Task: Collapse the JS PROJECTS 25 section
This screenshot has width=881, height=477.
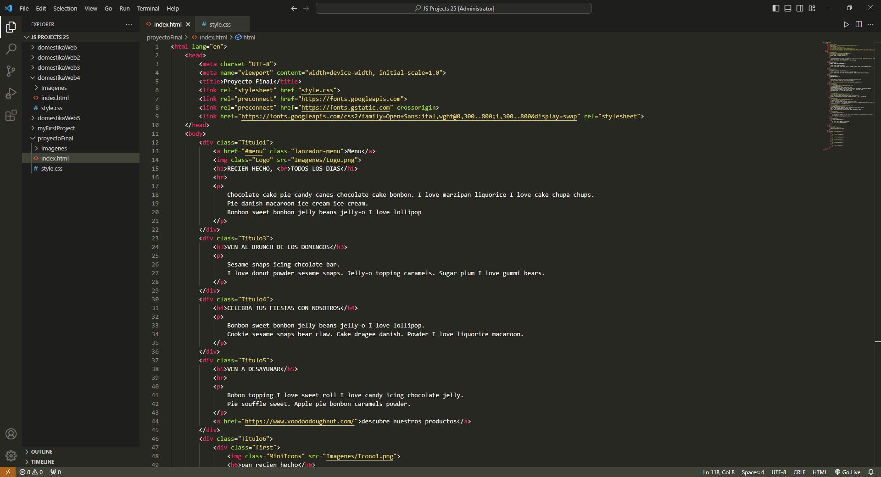Action: (81, 37)
